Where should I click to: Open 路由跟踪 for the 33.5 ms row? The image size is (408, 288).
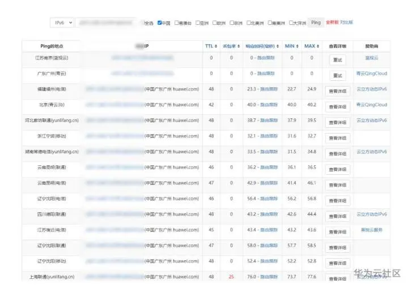269,152
